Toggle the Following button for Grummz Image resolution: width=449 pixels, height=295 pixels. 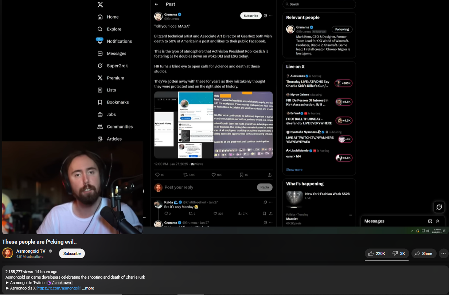(342, 29)
